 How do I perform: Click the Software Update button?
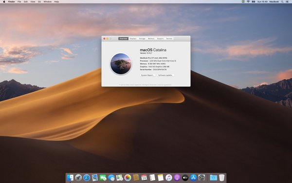[x=165, y=75]
